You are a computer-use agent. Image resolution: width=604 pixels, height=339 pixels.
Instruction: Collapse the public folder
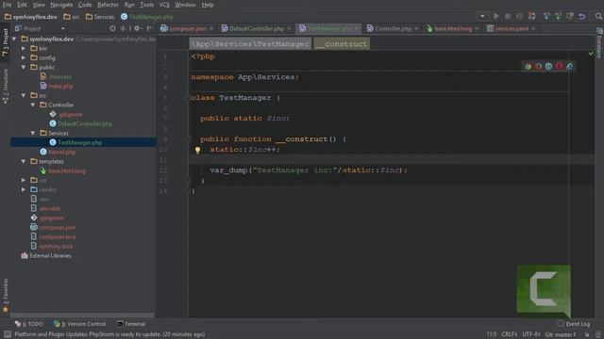[24, 67]
